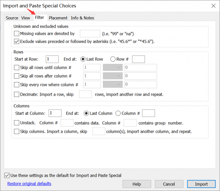
Task: Open the View tab
Action: coord(26,18)
